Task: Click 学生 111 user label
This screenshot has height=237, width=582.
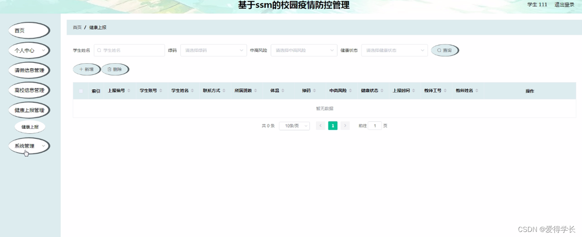Action: pyautogui.click(x=537, y=5)
